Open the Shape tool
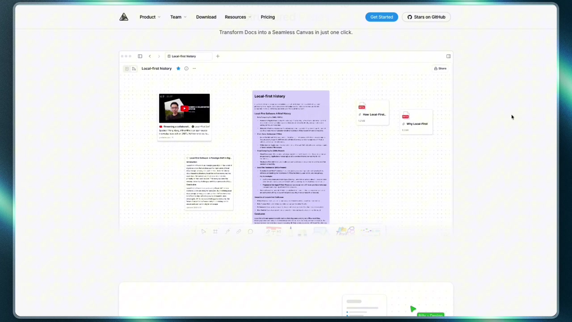 click(x=250, y=231)
